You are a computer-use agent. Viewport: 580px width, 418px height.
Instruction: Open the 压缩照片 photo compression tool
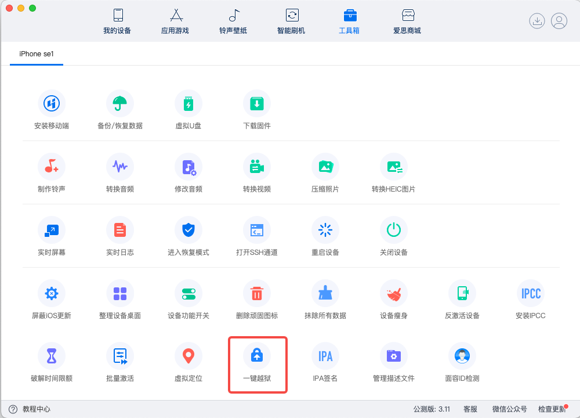[325, 174]
